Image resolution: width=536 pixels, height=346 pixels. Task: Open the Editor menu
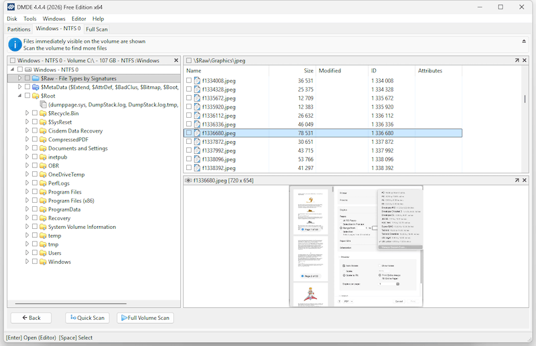point(78,19)
